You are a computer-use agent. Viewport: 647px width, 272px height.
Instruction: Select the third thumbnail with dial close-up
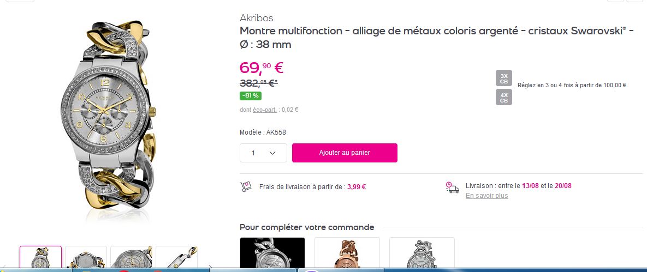[x=131, y=258]
